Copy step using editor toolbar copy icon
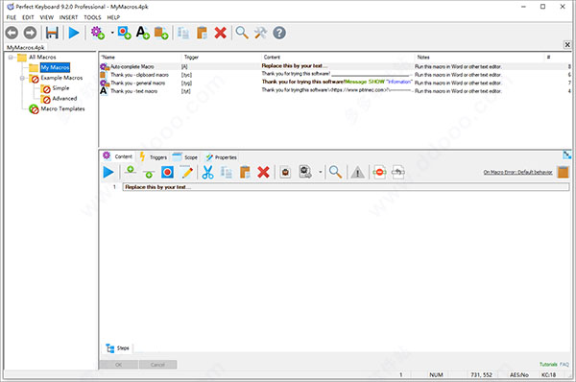This screenshot has height=382, width=576. (227, 172)
